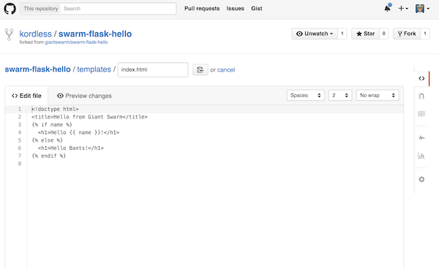Open the user avatar menu
This screenshot has width=439, height=269.
[x=422, y=9]
